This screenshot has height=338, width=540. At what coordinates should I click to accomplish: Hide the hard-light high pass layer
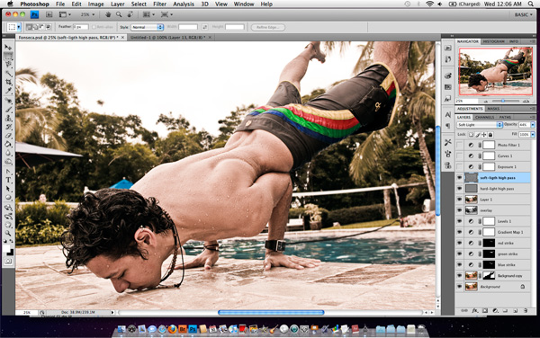pyautogui.click(x=459, y=189)
